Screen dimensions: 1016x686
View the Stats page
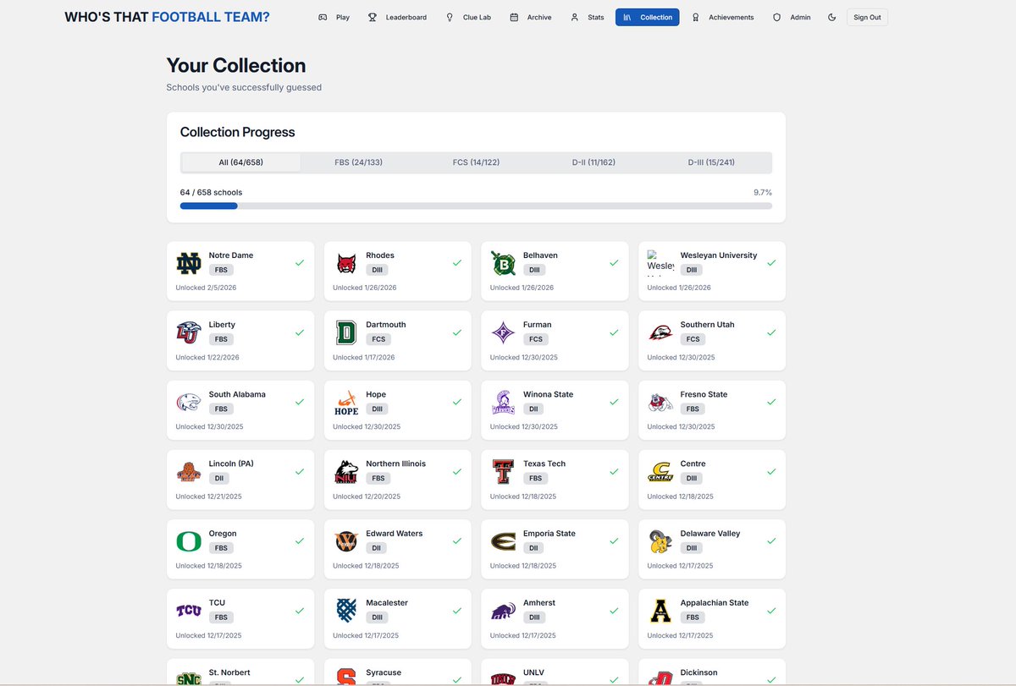tap(587, 17)
